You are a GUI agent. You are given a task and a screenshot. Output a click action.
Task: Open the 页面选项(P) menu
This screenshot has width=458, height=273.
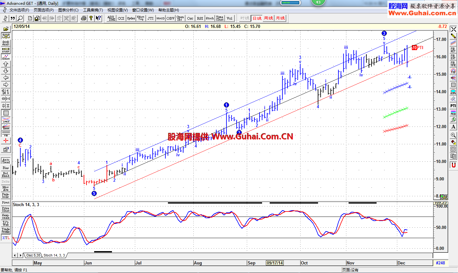pos(44,10)
